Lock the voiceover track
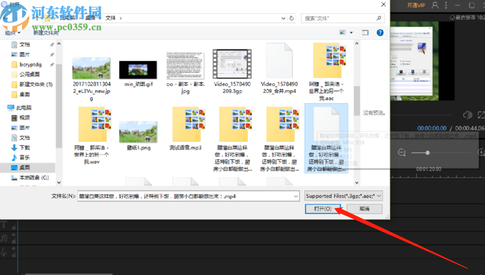This screenshot has width=485, height=275. (14, 255)
